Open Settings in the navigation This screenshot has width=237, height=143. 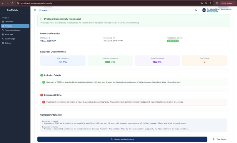pyautogui.click(x=15, y=43)
